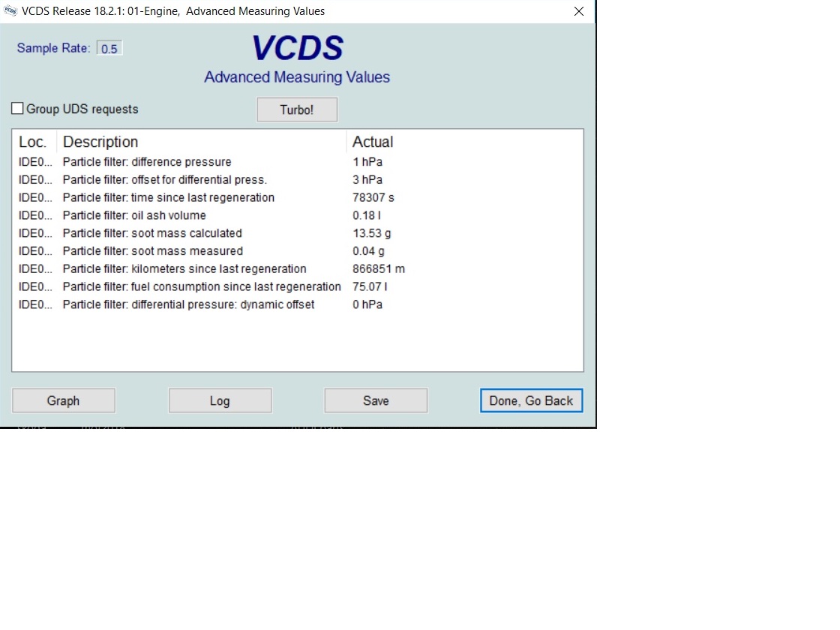The image size is (840, 630).
Task: Close the Advanced Measuring Values window
Action: 578,11
